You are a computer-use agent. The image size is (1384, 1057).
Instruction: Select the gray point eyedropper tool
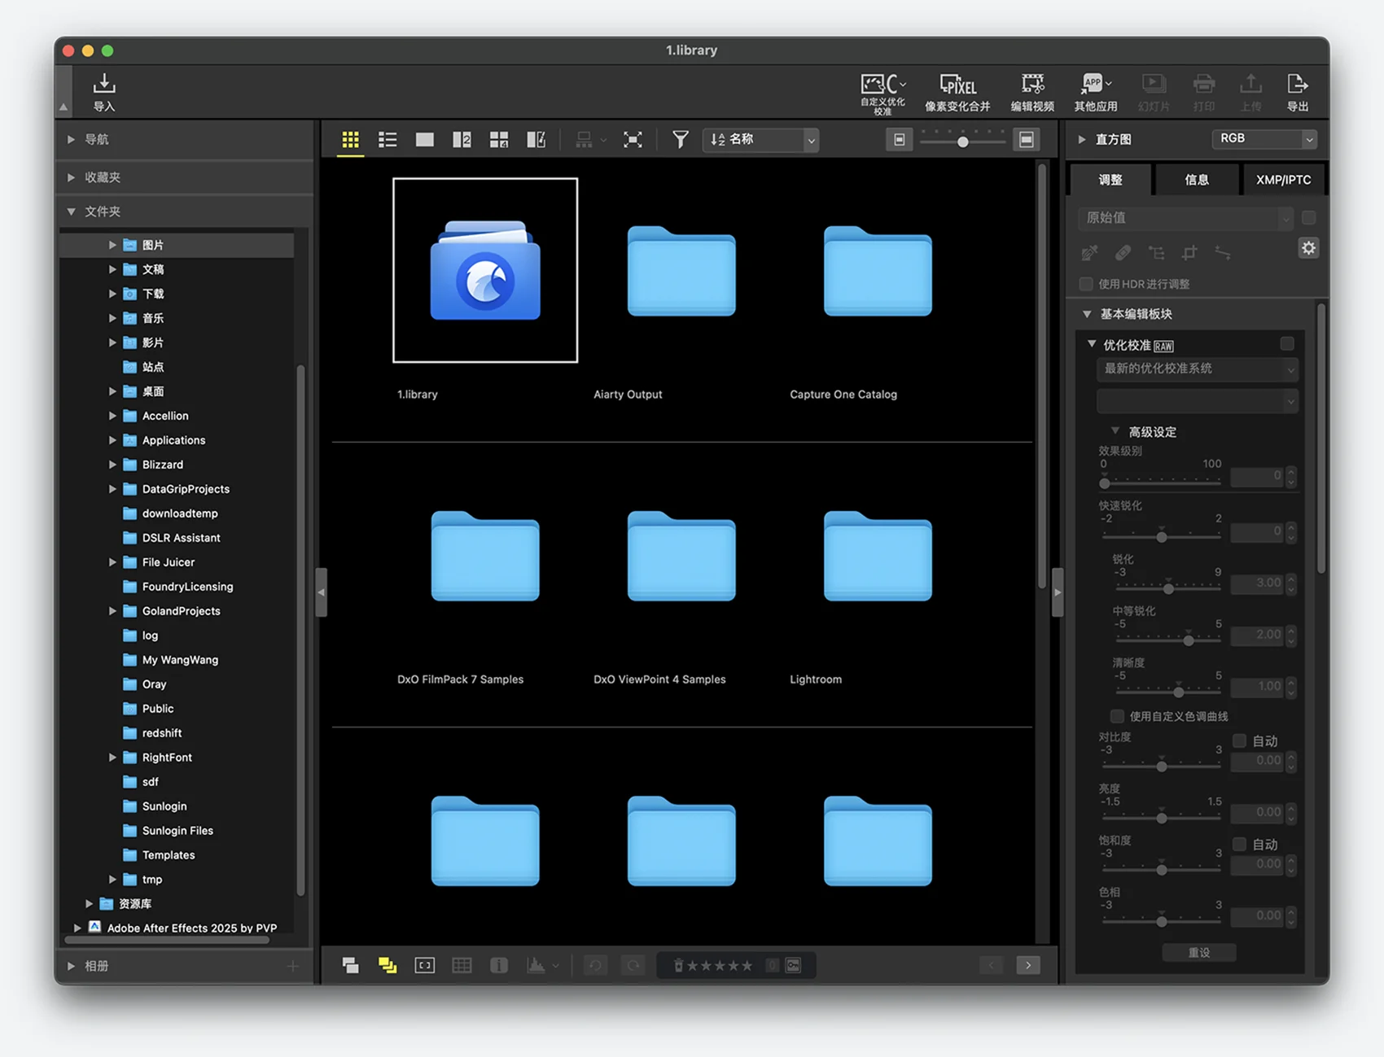[1089, 253]
